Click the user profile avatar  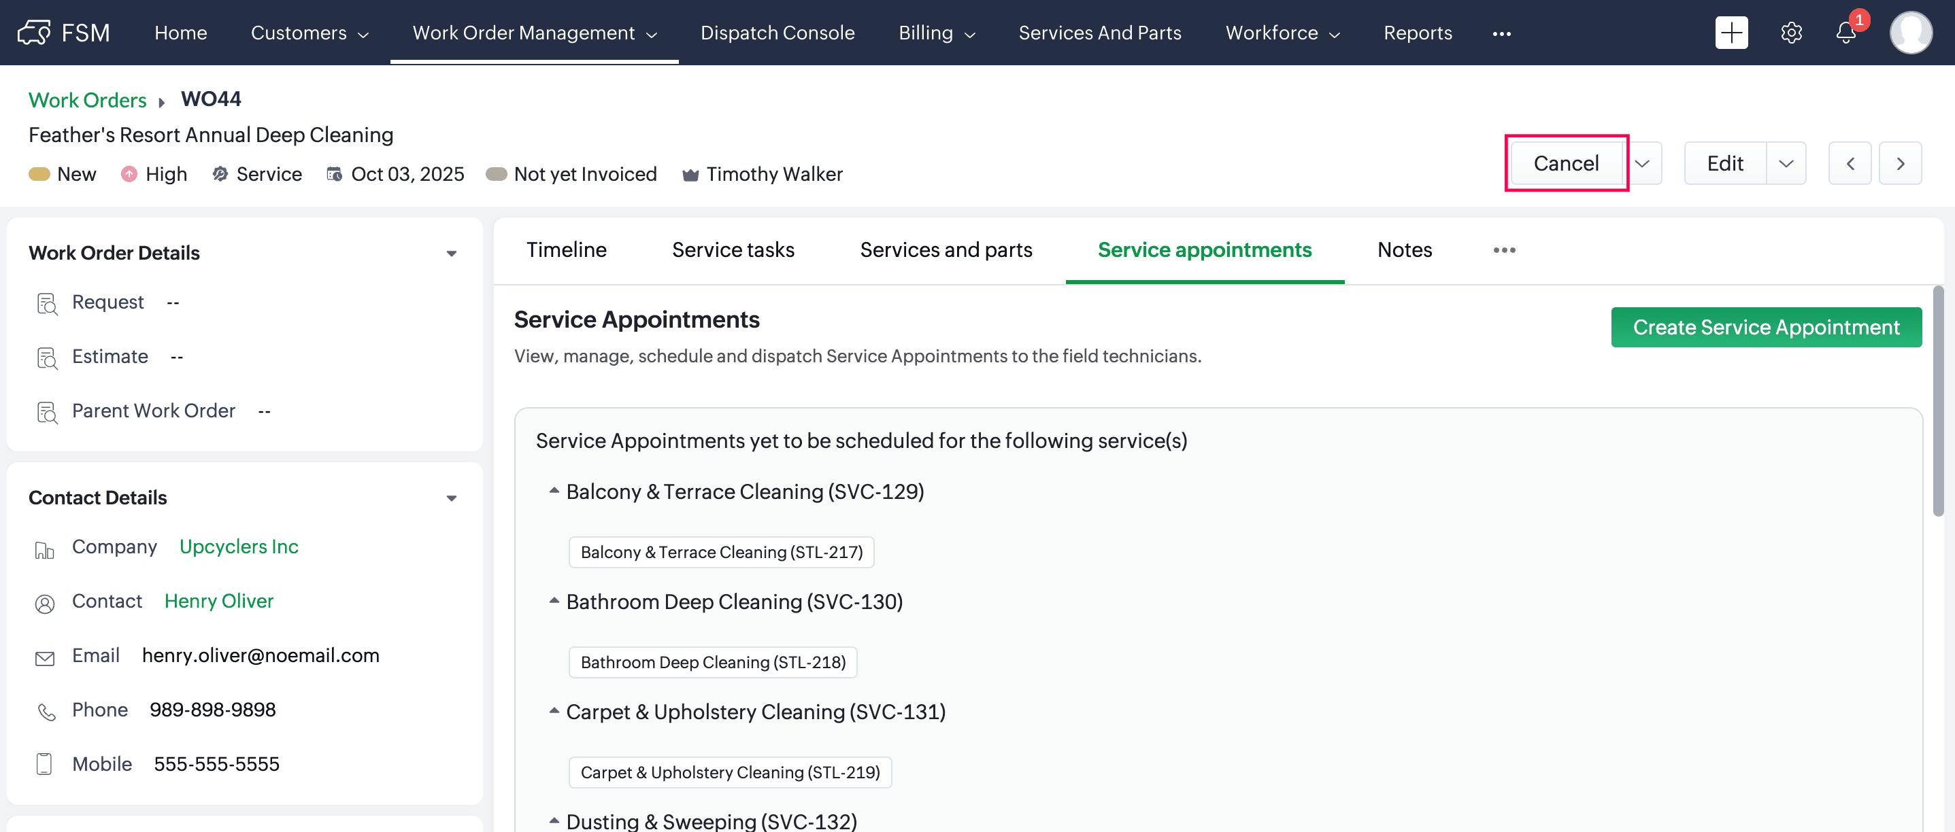tap(1910, 33)
